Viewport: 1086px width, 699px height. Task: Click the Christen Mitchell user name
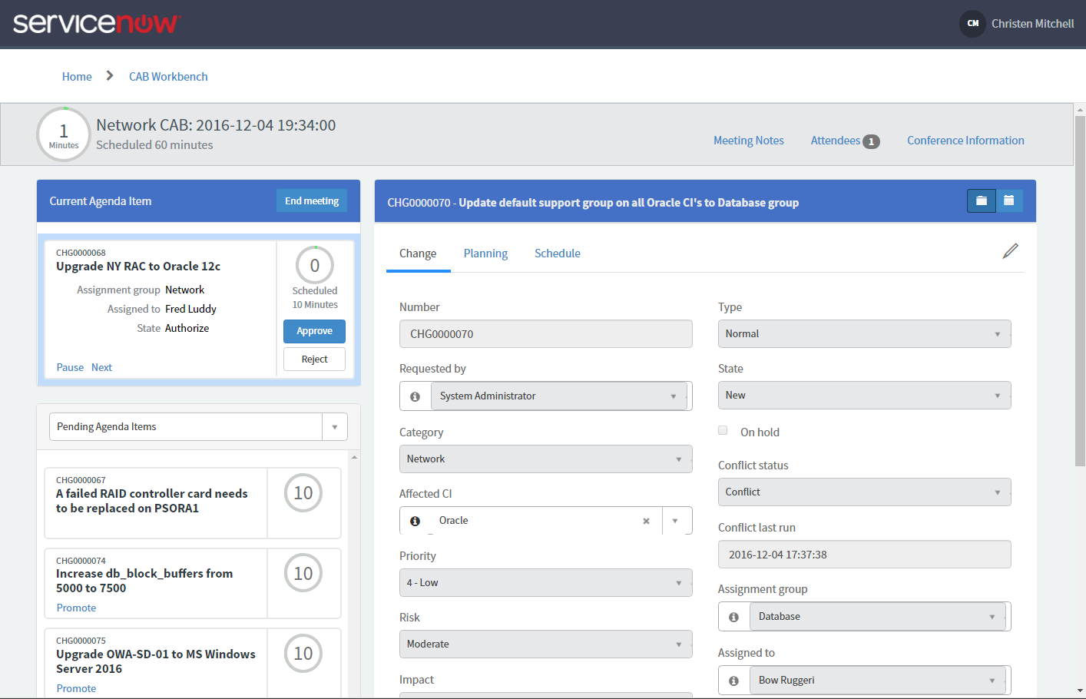tap(1032, 24)
